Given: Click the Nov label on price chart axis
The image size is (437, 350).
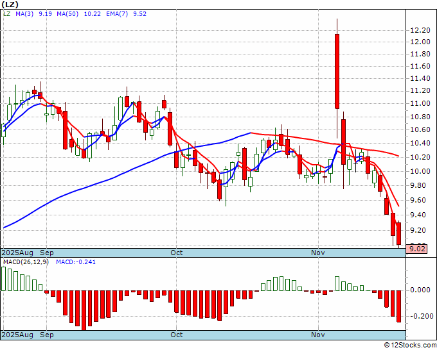Looking at the screenshot, I should (318, 253).
